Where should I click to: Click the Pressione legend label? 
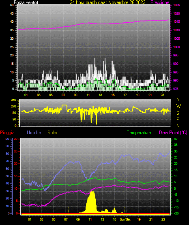[160, 2]
